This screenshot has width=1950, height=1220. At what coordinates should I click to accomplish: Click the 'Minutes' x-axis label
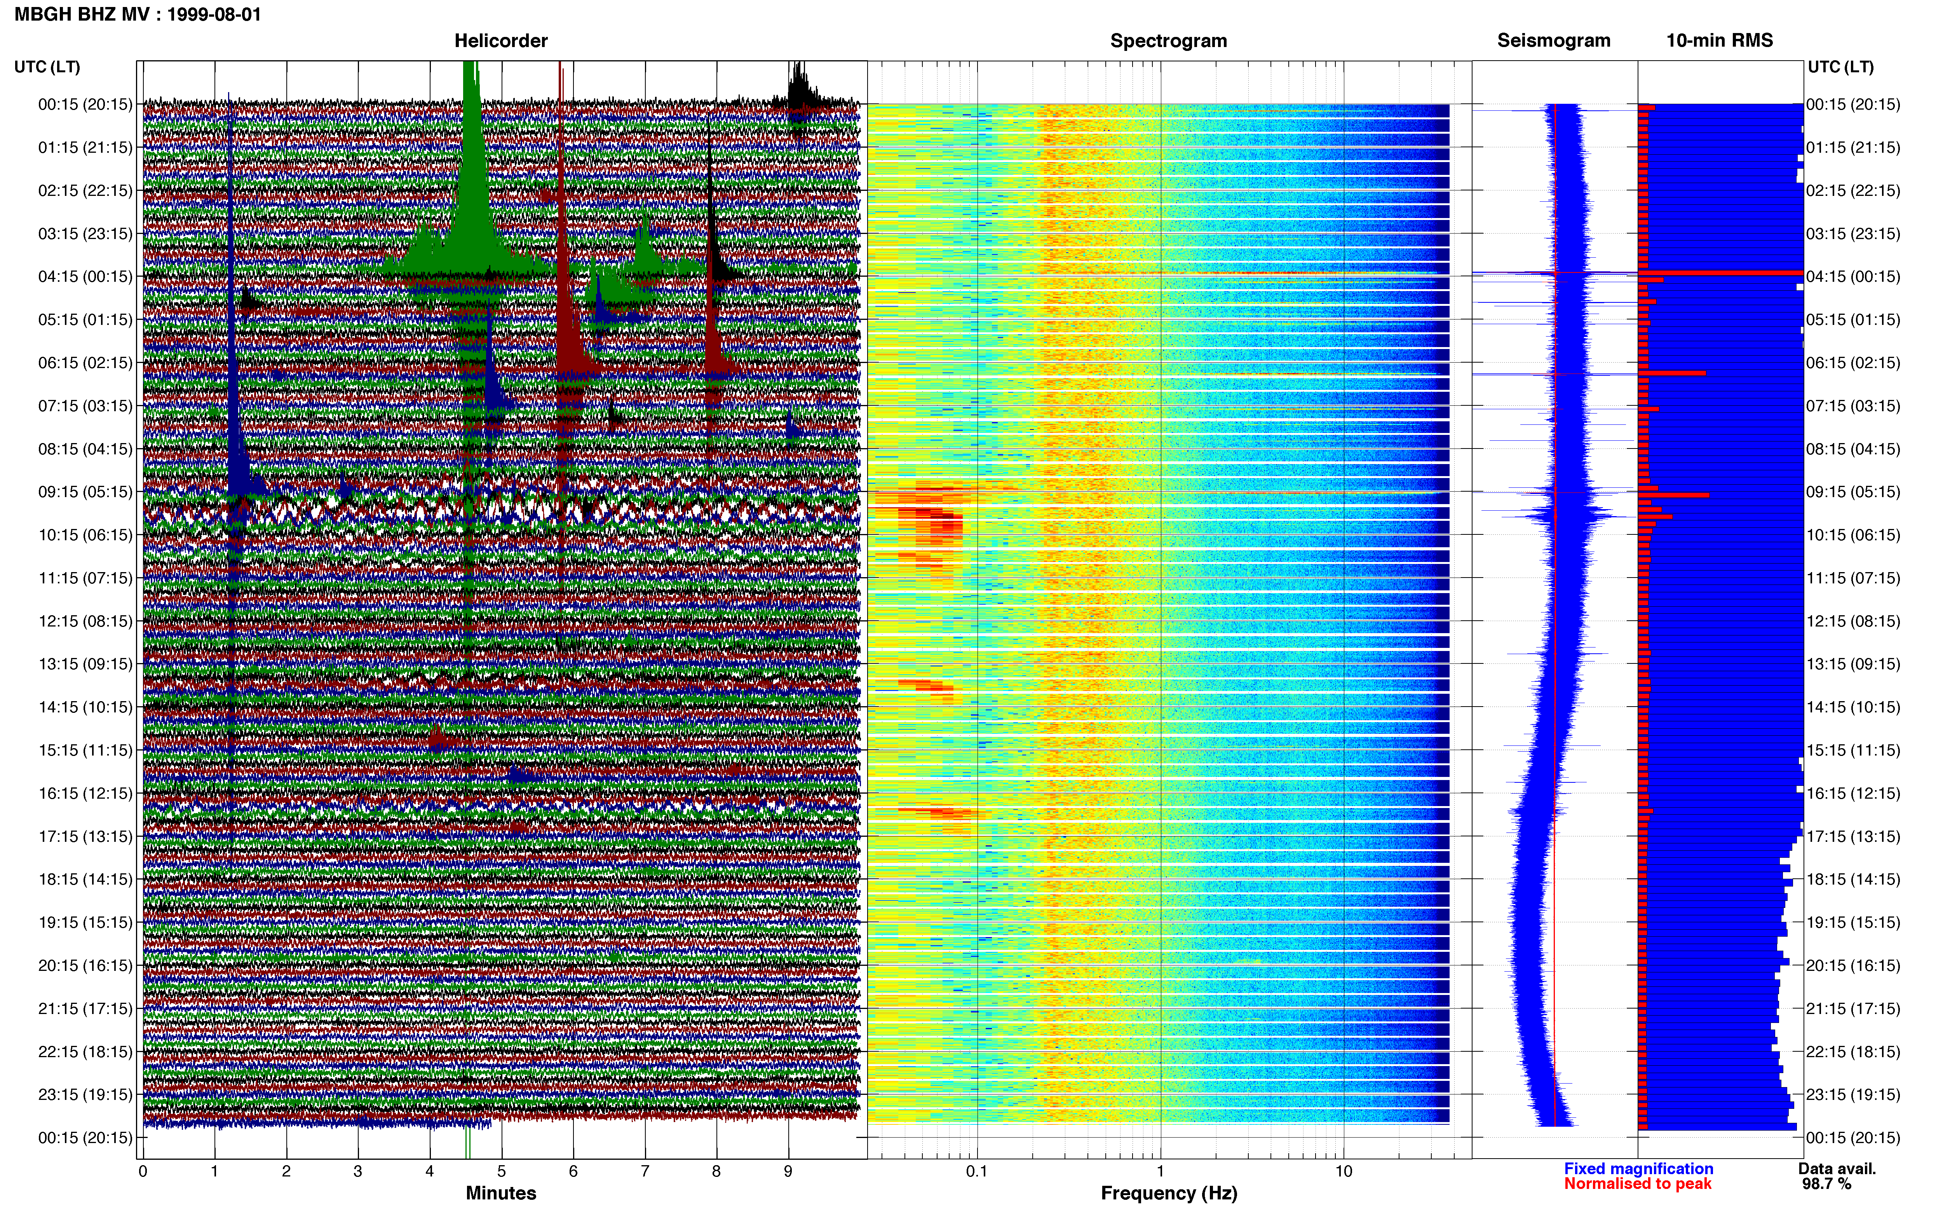[501, 1193]
